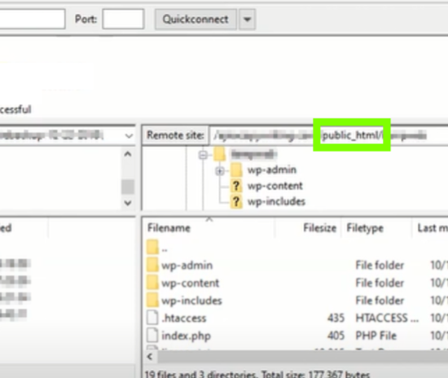Click the Remote site path field
This screenshot has width=448, height=378.
pyautogui.click(x=328, y=135)
